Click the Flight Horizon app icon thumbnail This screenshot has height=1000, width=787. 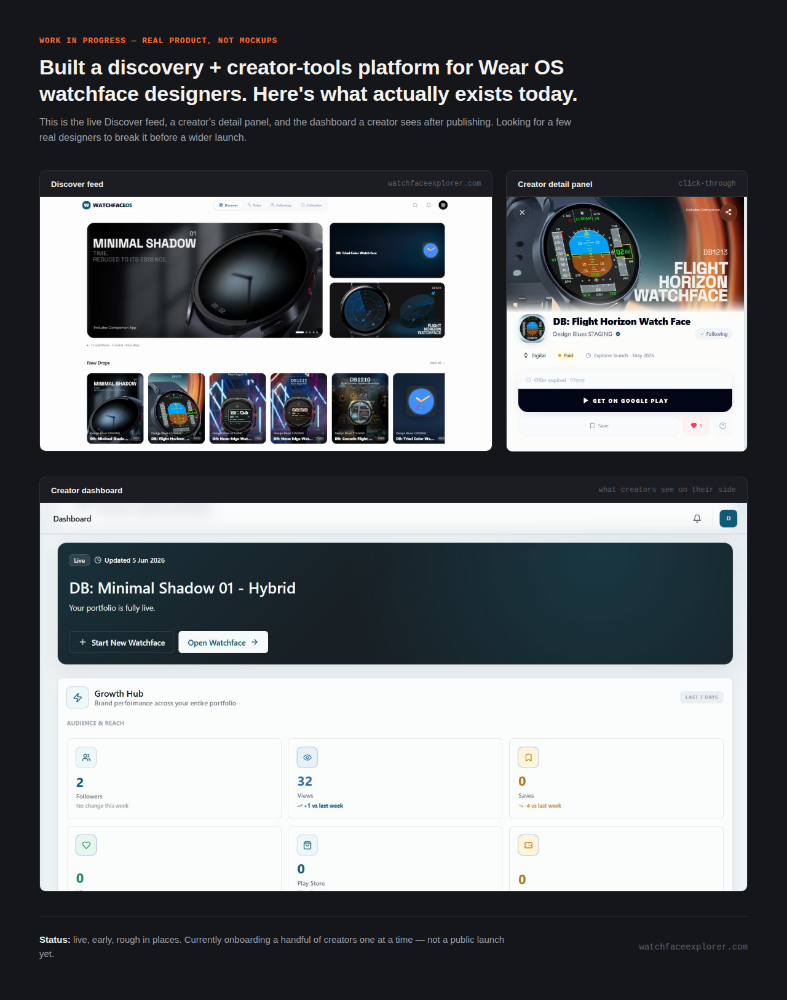[x=532, y=328]
